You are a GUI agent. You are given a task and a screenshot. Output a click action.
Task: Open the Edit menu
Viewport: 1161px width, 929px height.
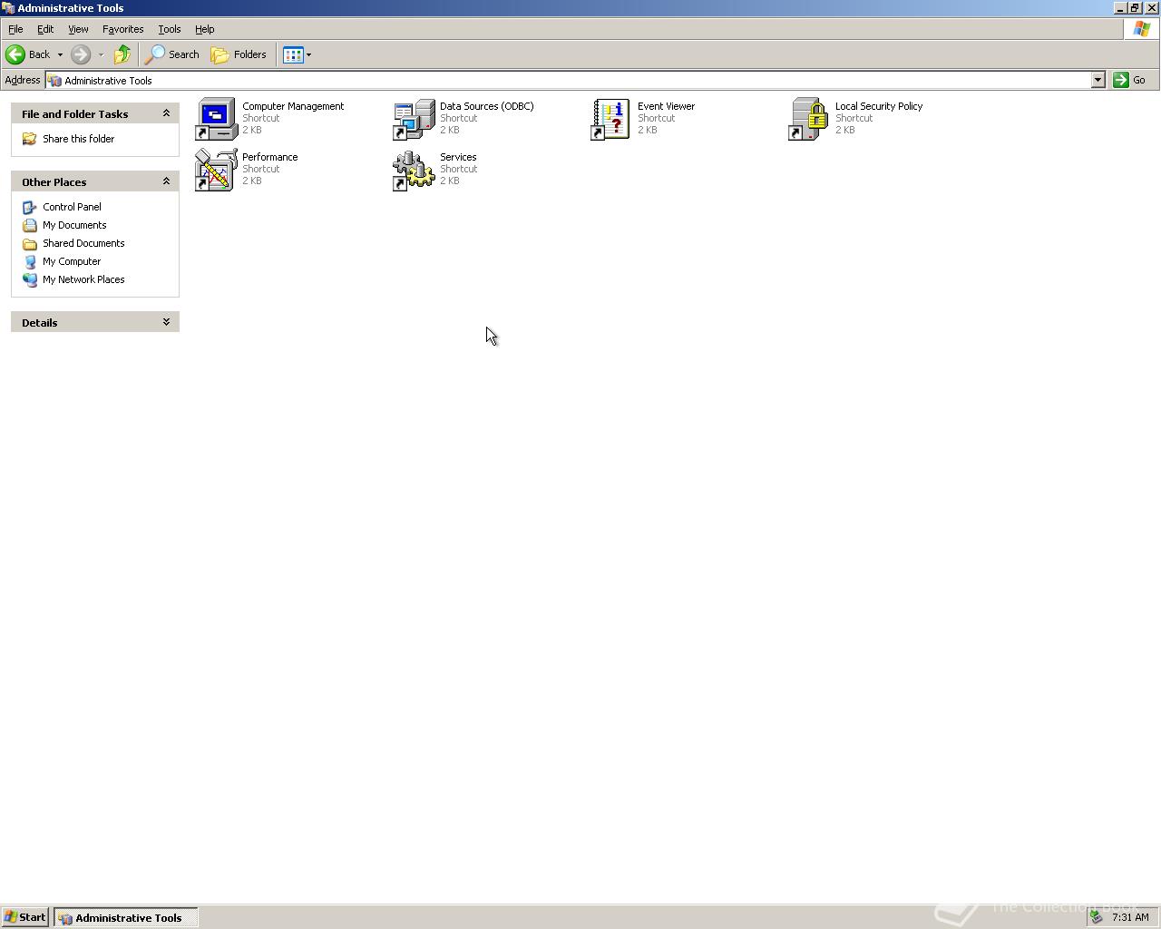point(45,29)
